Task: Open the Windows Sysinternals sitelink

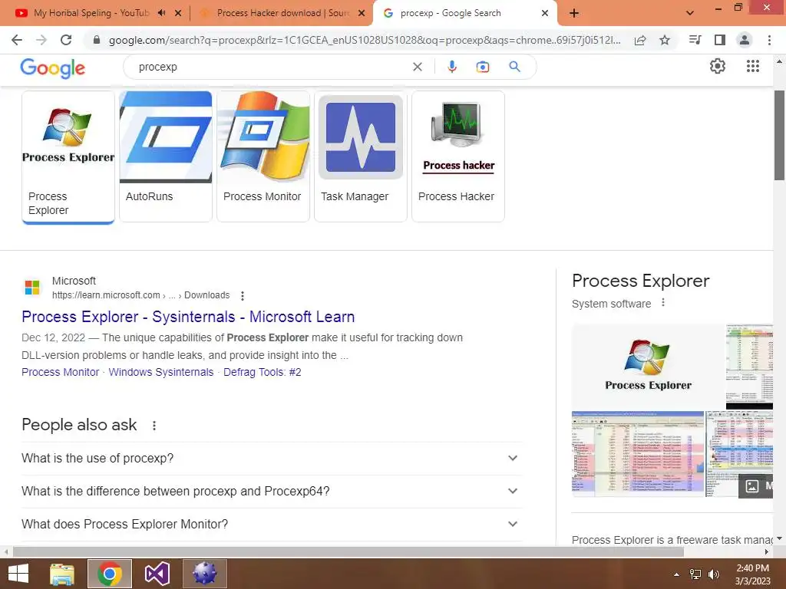Action: 161,372
